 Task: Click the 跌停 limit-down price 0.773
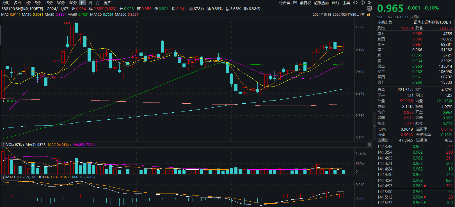447,124
